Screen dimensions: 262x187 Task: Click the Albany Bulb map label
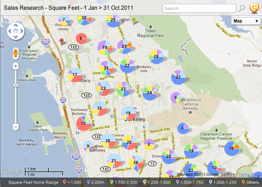pos(27,80)
